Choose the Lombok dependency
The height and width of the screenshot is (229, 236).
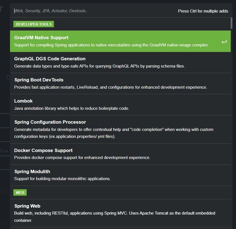120,104
